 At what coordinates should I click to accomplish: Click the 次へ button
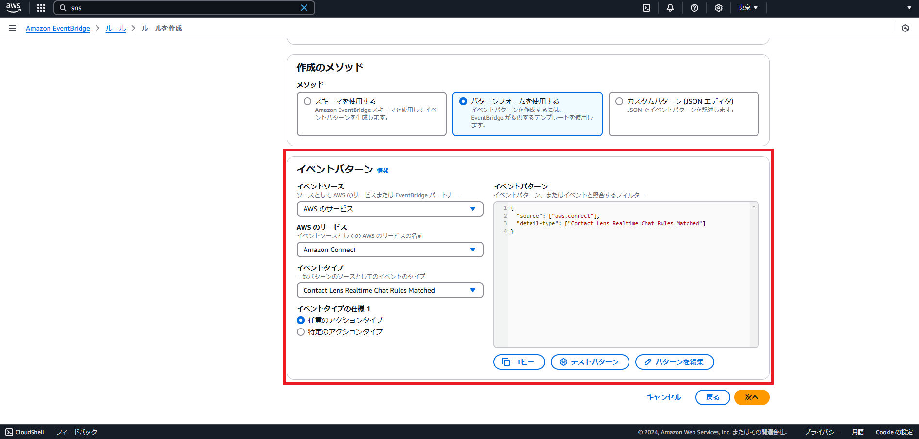point(752,397)
